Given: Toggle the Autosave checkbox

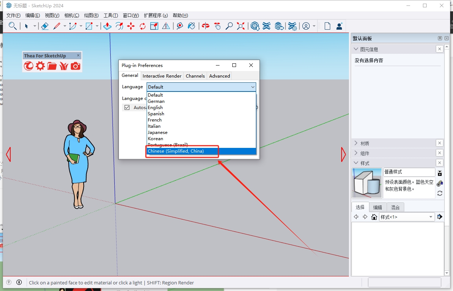Looking at the screenshot, I should point(127,108).
